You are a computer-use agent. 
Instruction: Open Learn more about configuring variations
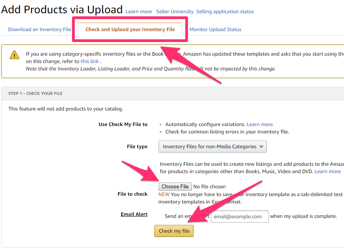pos(260,124)
